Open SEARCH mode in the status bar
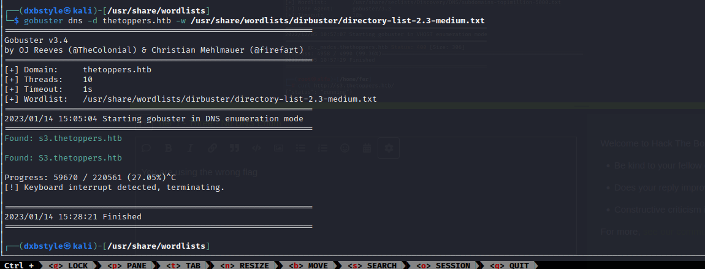Viewport: 705px width, 269px height. 372,265
